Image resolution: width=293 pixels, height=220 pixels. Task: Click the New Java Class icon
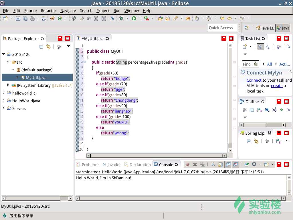pos(60,18)
